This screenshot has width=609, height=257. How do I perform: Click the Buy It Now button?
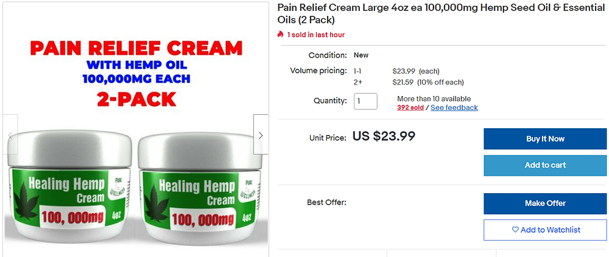click(x=545, y=139)
